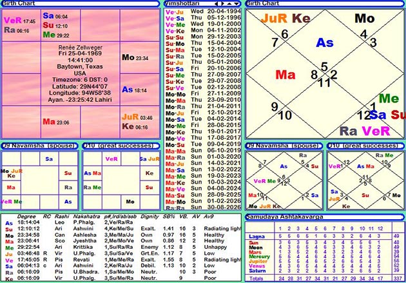Select the Ve-Ju dasha row

(x=203, y=12)
